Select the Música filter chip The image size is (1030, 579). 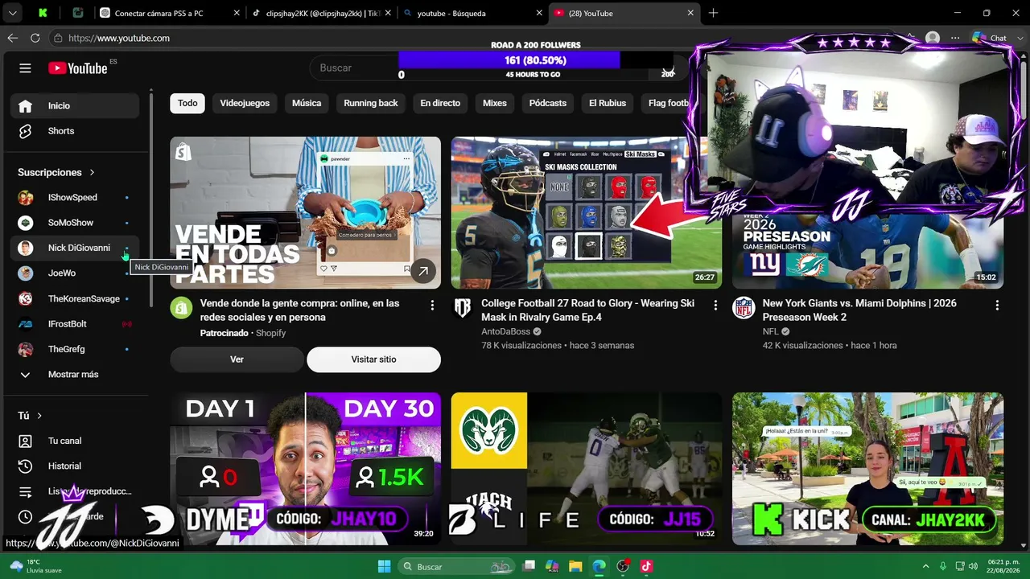point(307,103)
